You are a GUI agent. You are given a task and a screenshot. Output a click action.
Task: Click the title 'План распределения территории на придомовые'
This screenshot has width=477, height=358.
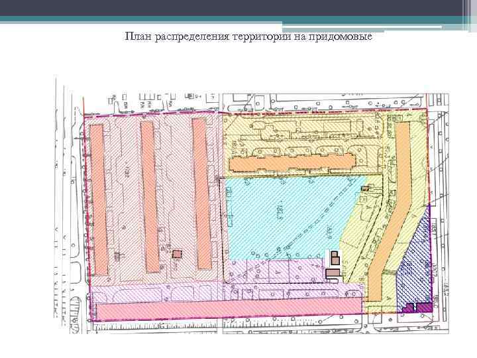[248, 36]
